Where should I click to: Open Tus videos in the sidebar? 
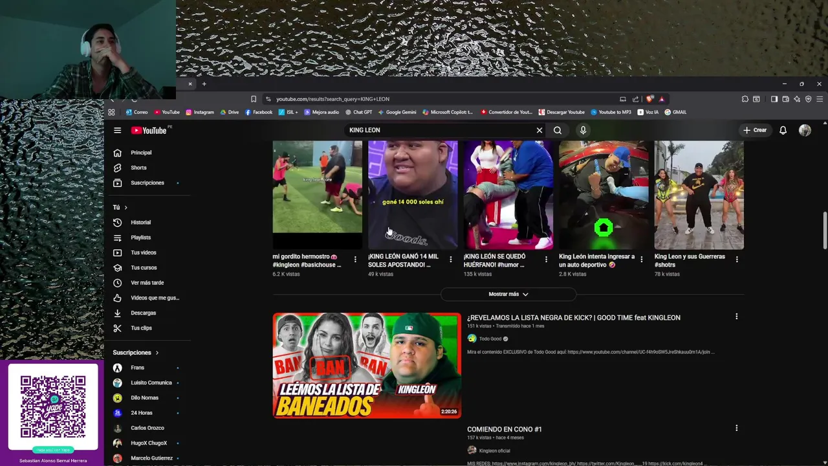[143, 252]
